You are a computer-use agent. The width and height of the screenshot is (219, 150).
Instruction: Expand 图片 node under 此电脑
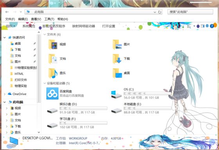pyautogui.click(x=7, y=114)
